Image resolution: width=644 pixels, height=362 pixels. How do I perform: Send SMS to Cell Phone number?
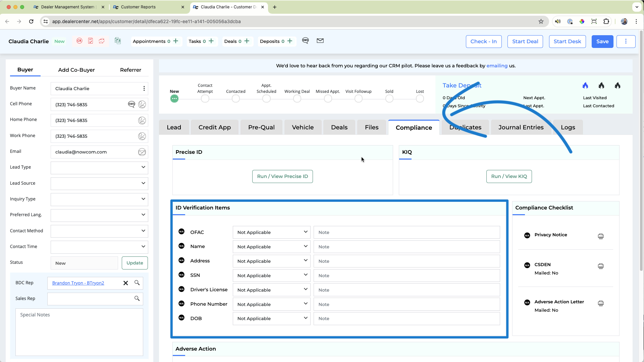(131, 104)
